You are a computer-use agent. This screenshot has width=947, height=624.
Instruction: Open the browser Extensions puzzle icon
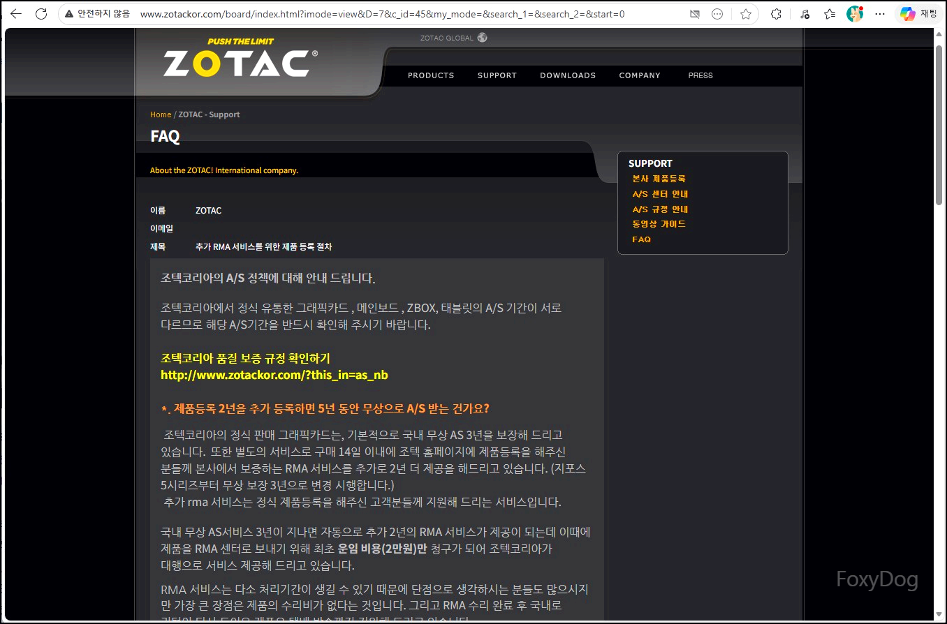[776, 14]
